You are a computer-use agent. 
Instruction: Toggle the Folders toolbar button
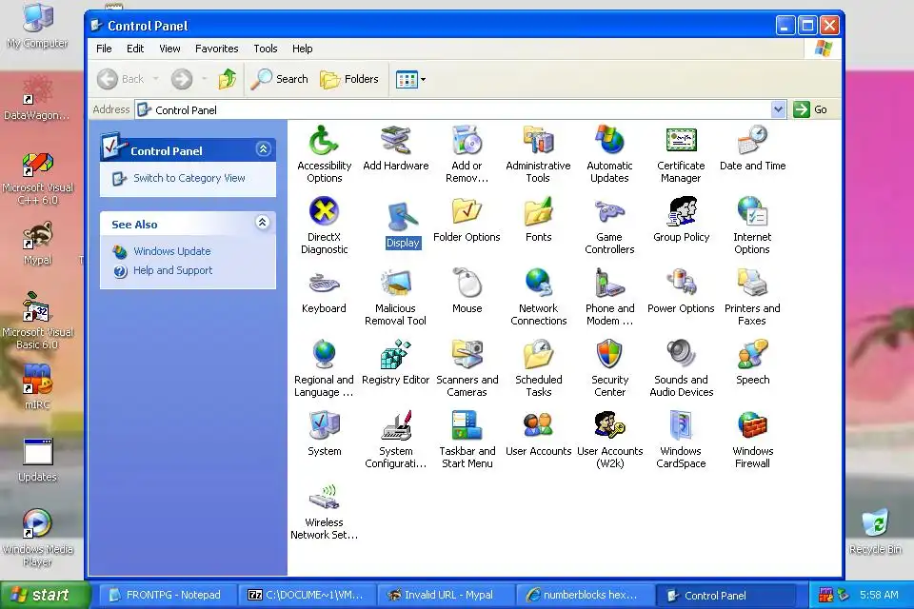349,79
